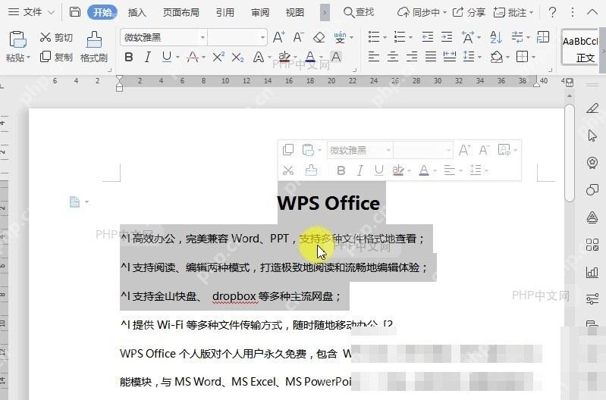Open shading paint bucket color
The height and width of the screenshot is (400, 606).
click(x=497, y=57)
